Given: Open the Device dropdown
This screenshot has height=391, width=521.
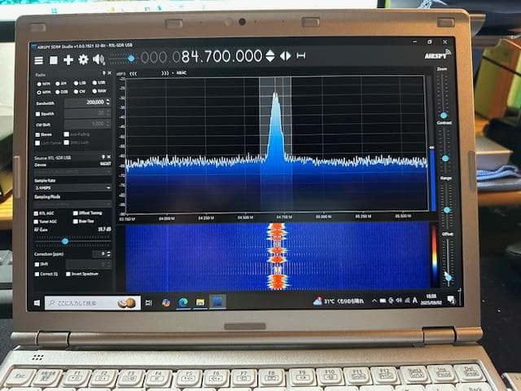Looking at the screenshot, I should tap(72, 172).
